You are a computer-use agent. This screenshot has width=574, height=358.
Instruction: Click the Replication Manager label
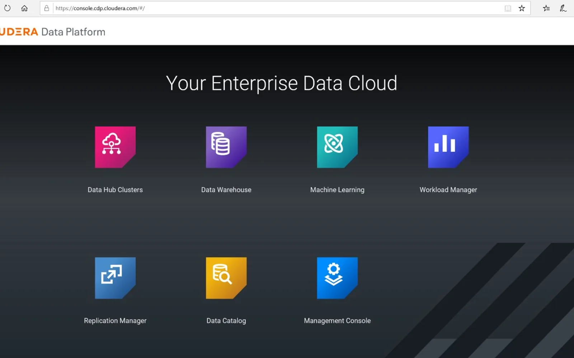(115, 321)
